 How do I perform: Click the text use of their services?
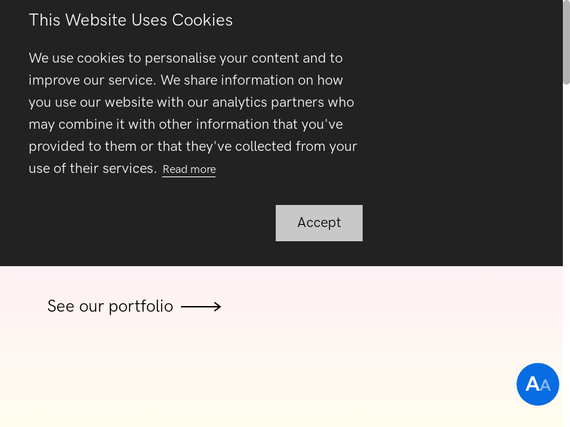click(x=93, y=169)
